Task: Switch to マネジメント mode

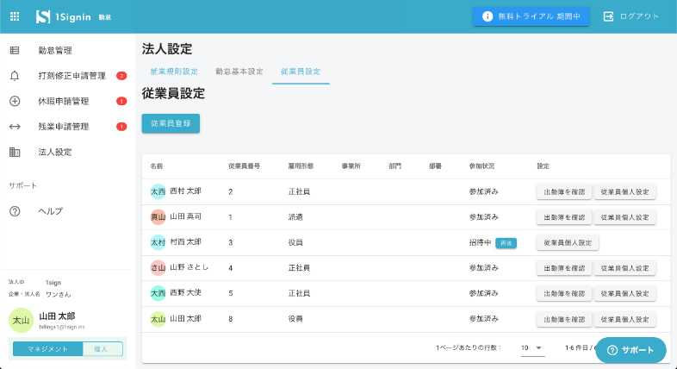Action: [48, 349]
